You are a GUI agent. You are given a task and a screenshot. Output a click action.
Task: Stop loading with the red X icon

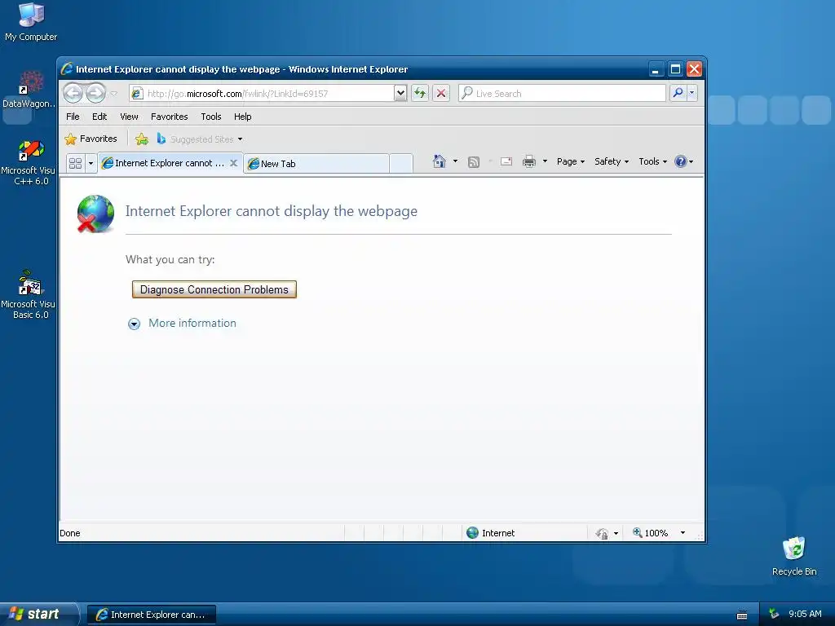coord(441,94)
